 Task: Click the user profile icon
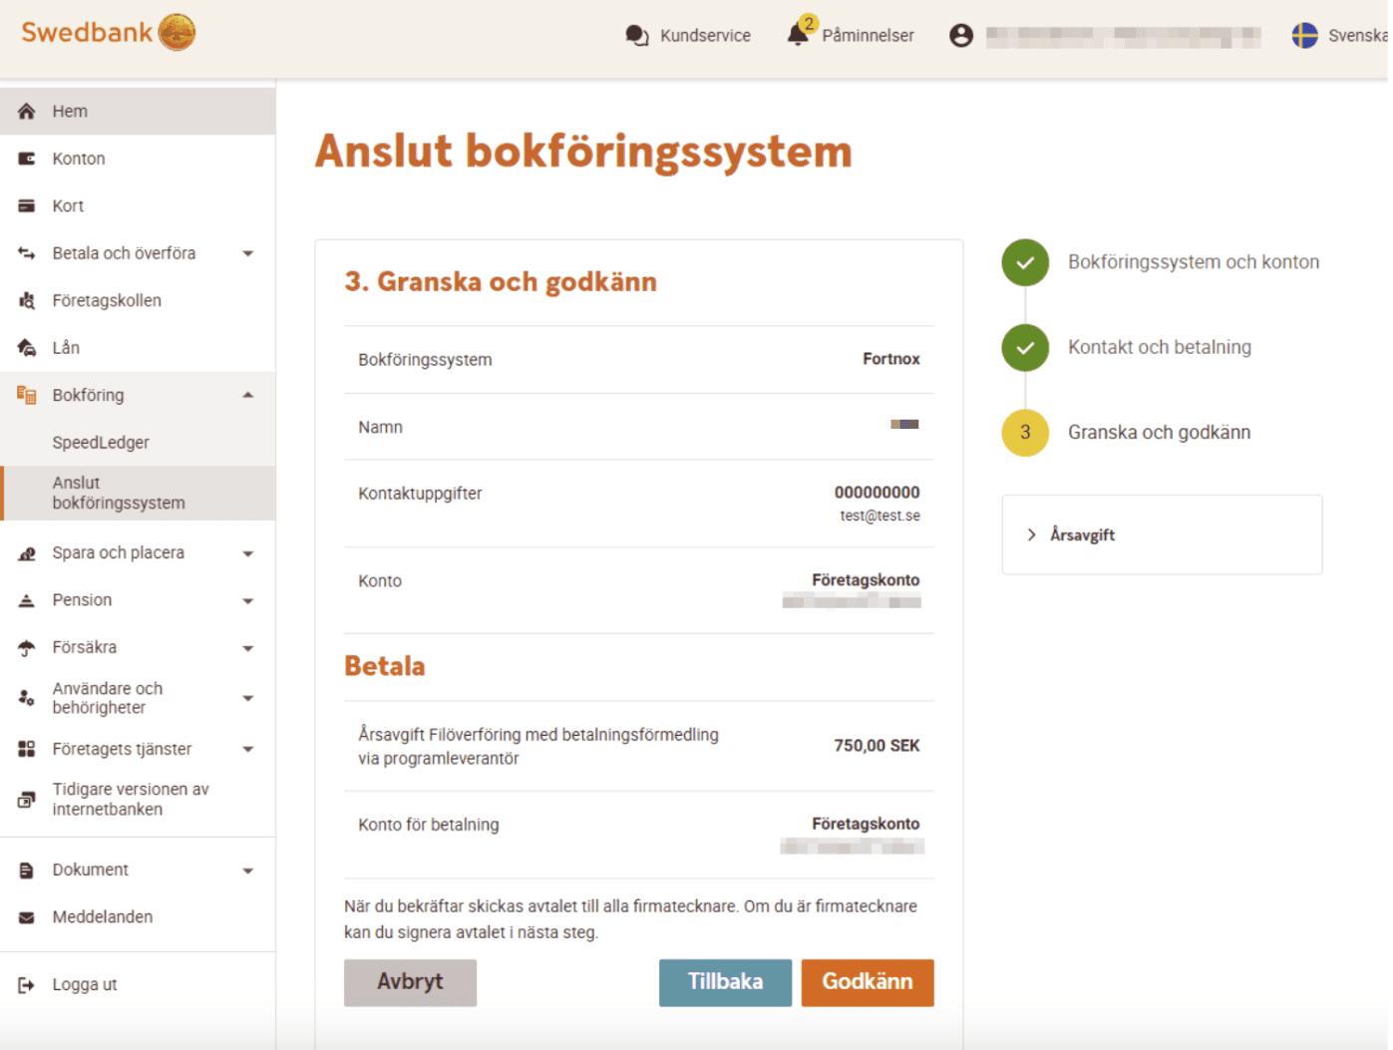tap(961, 36)
